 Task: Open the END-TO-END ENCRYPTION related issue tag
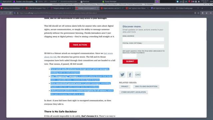pyautogui.click(x=146, y=86)
